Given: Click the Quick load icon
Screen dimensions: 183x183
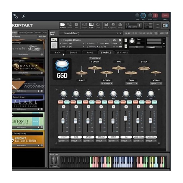Looking at the screenshot, I should (x=98, y=25).
